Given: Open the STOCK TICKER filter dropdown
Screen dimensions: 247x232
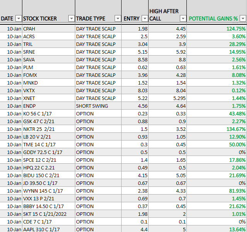Looking at the screenshot, I should [x=71, y=19].
